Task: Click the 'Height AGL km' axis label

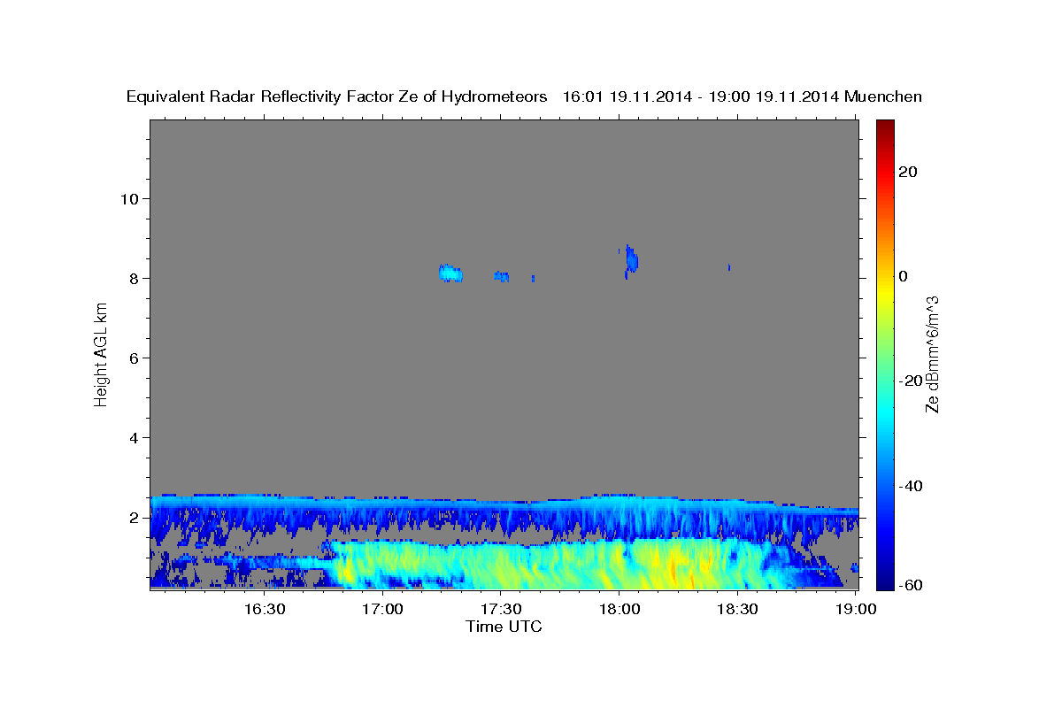Action: tap(102, 353)
